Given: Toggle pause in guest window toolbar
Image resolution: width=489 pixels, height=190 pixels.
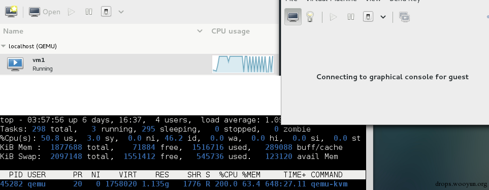Looking at the screenshot, I should point(351,17).
